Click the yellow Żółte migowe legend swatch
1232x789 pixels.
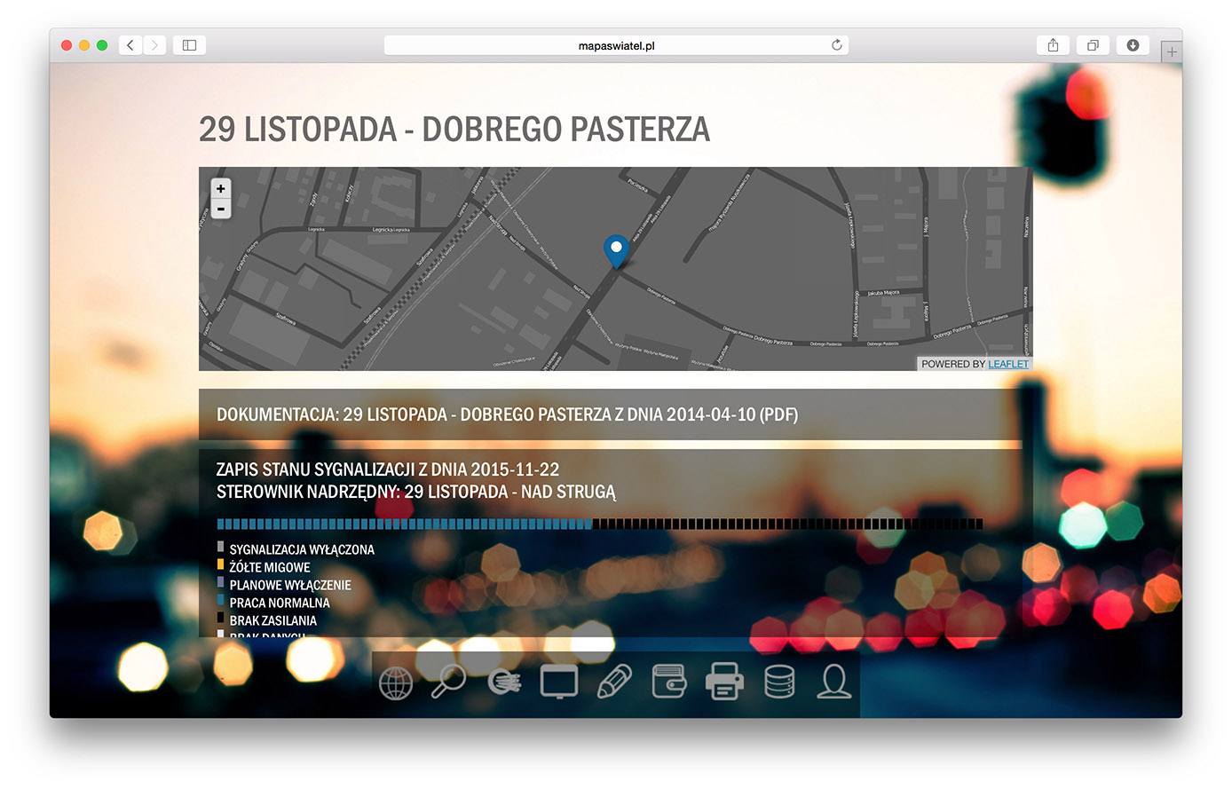point(220,564)
